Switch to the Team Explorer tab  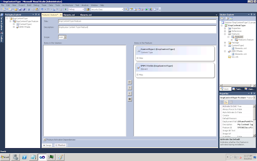click(x=237, y=89)
